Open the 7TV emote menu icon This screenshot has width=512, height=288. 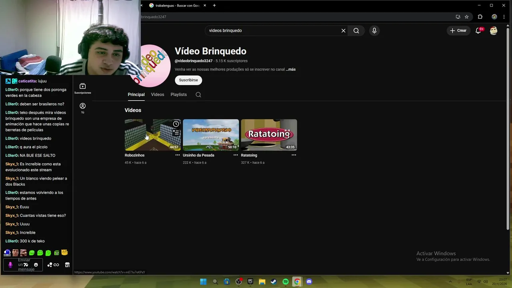(26, 265)
